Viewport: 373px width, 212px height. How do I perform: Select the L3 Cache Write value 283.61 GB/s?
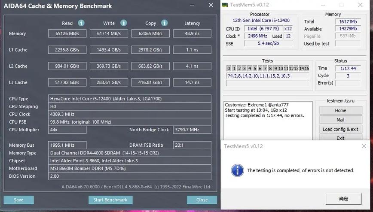click(109, 82)
